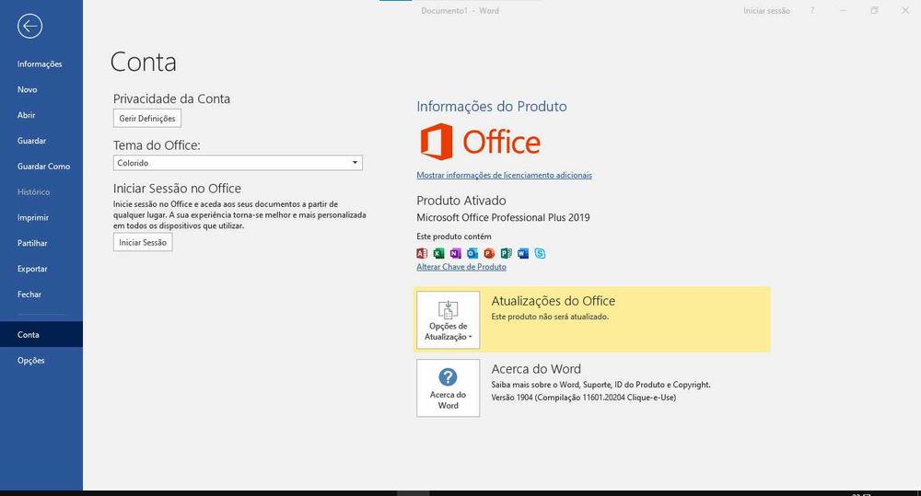Click Iniciar sessão in the title bar
The height and width of the screenshot is (496, 921).
[766, 10]
